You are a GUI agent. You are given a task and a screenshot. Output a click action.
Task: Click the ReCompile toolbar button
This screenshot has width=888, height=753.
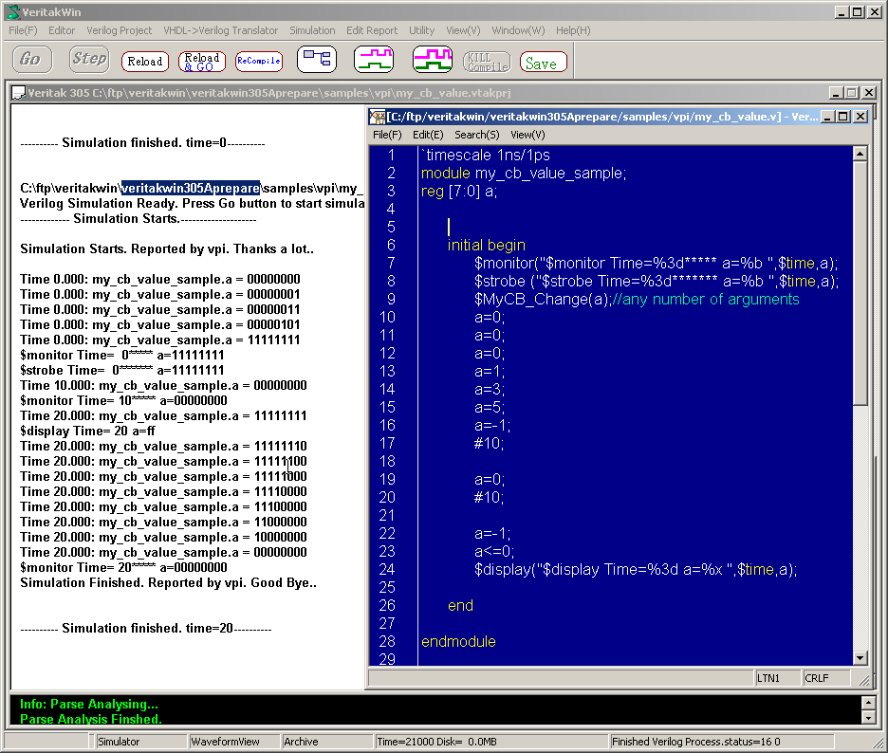pyautogui.click(x=259, y=61)
